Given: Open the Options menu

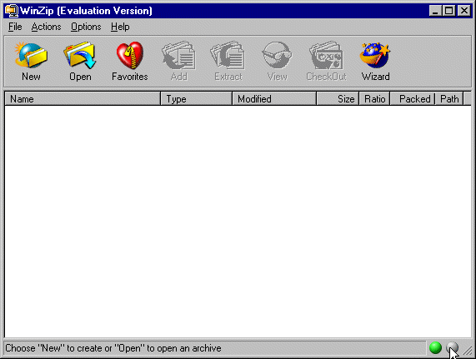Looking at the screenshot, I should pyautogui.click(x=86, y=27).
